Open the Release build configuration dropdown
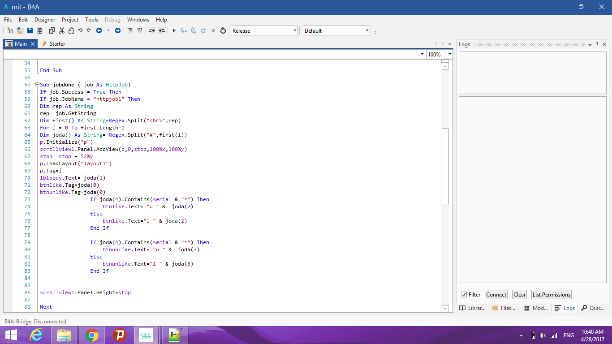This screenshot has height=344, width=612. pyautogui.click(x=294, y=30)
